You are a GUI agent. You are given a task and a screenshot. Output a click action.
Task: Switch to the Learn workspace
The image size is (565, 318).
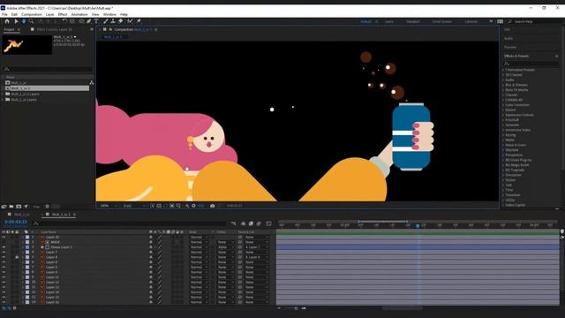click(388, 21)
